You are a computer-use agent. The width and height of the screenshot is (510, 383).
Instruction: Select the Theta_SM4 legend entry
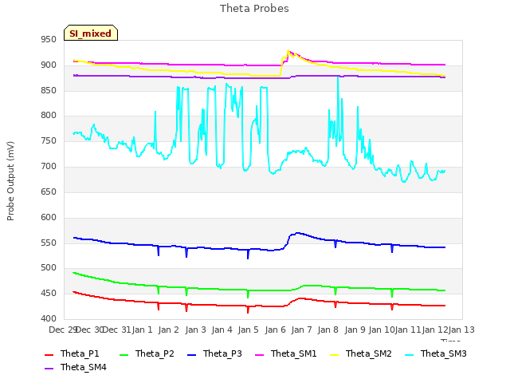point(76,367)
